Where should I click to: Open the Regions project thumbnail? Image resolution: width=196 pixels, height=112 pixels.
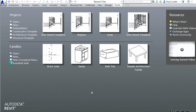pyautogui.click(x=81, y=22)
